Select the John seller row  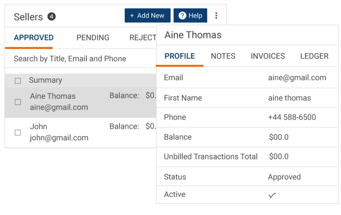tap(59, 133)
